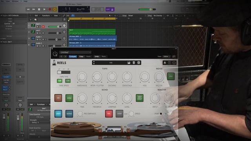Open the Reels hamburger menu icon
The image size is (251, 141).
click(169, 63)
